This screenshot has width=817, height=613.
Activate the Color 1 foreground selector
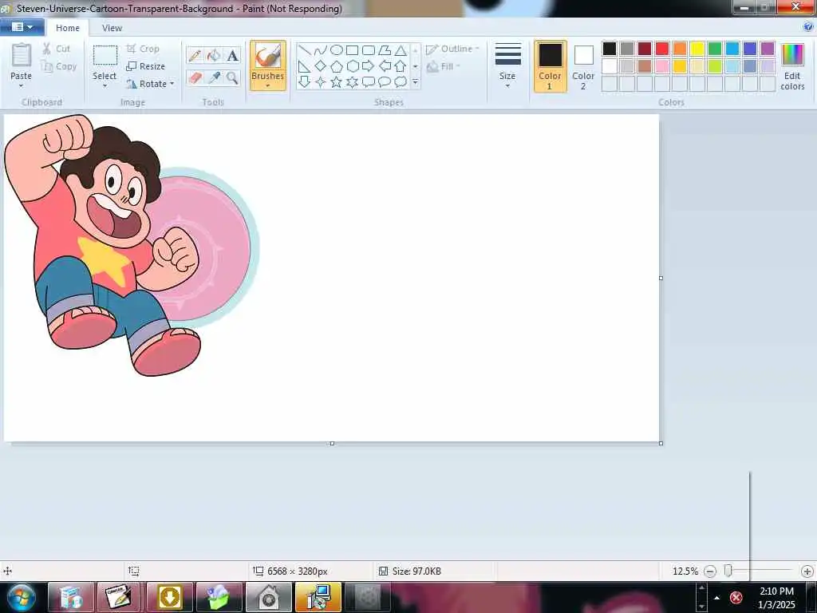click(x=551, y=66)
